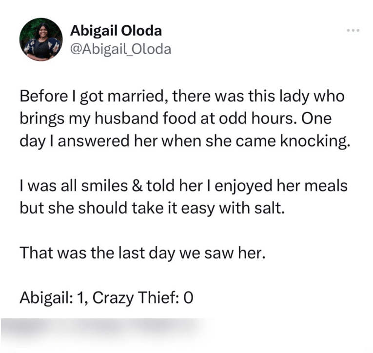Click the line starting "Before I got married"
This screenshot has width=373, height=353.
click(182, 97)
